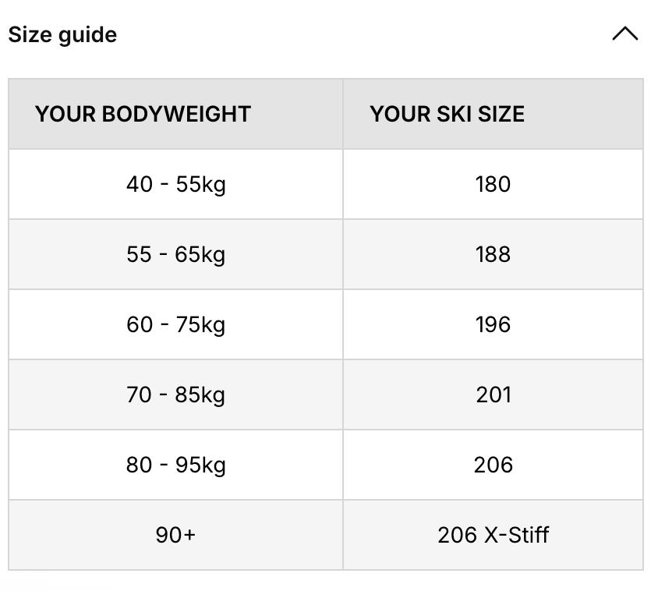Collapse the Size guide chevron
Viewport: 658px width, 591px height.
[625, 34]
